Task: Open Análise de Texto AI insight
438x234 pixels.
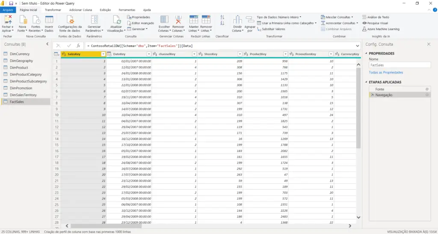Action: pyautogui.click(x=376, y=17)
